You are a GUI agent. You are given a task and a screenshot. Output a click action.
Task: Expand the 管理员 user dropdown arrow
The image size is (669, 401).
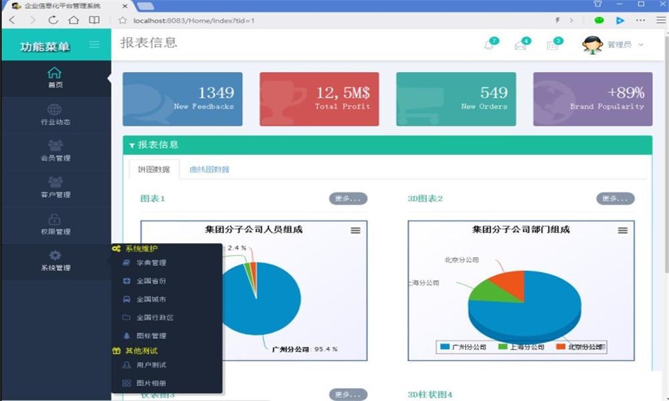tap(640, 45)
